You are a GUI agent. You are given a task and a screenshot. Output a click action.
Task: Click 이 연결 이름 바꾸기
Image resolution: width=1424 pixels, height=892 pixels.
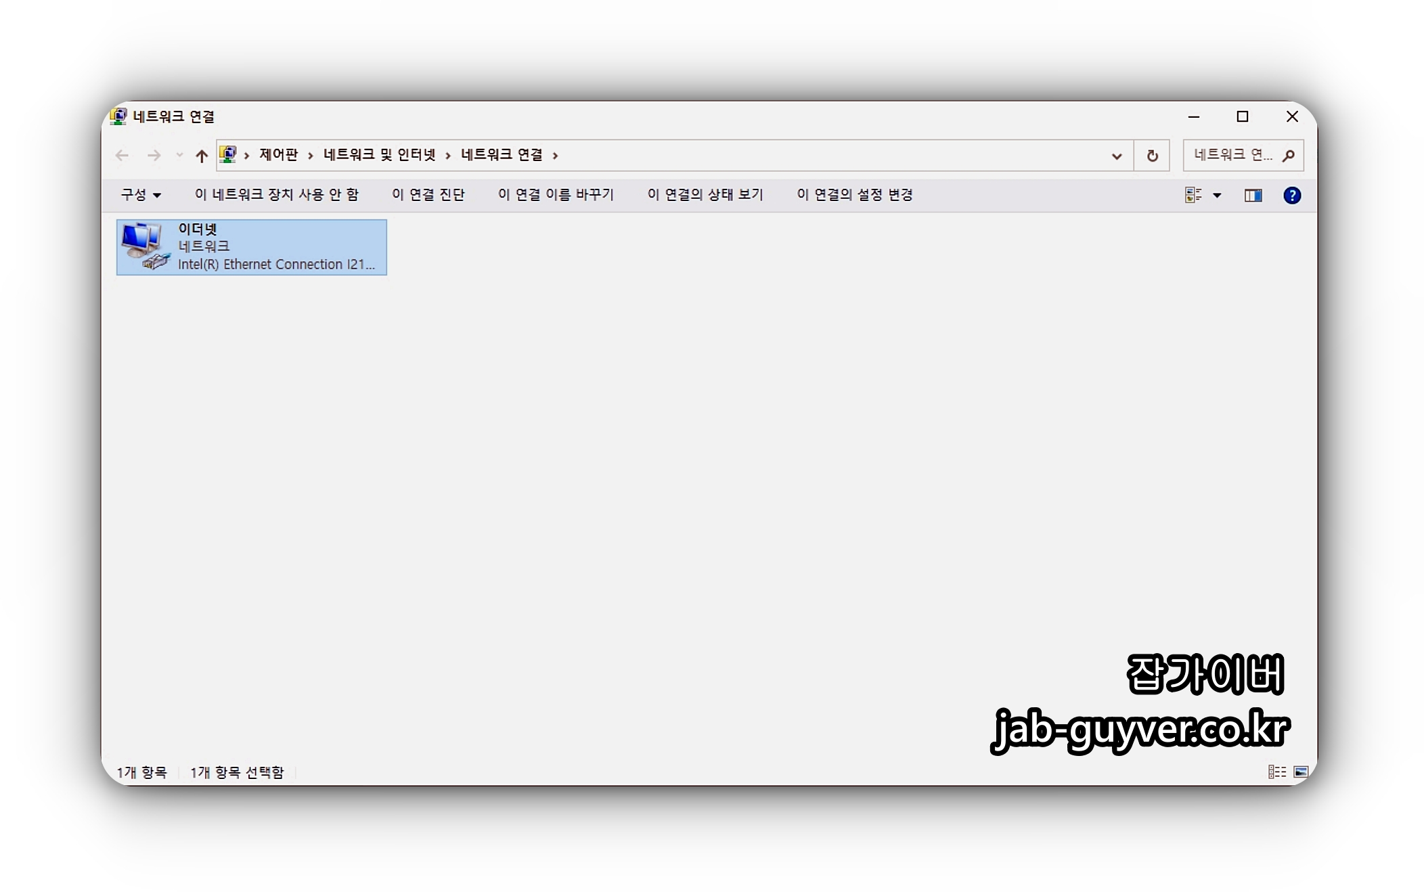pyautogui.click(x=555, y=195)
